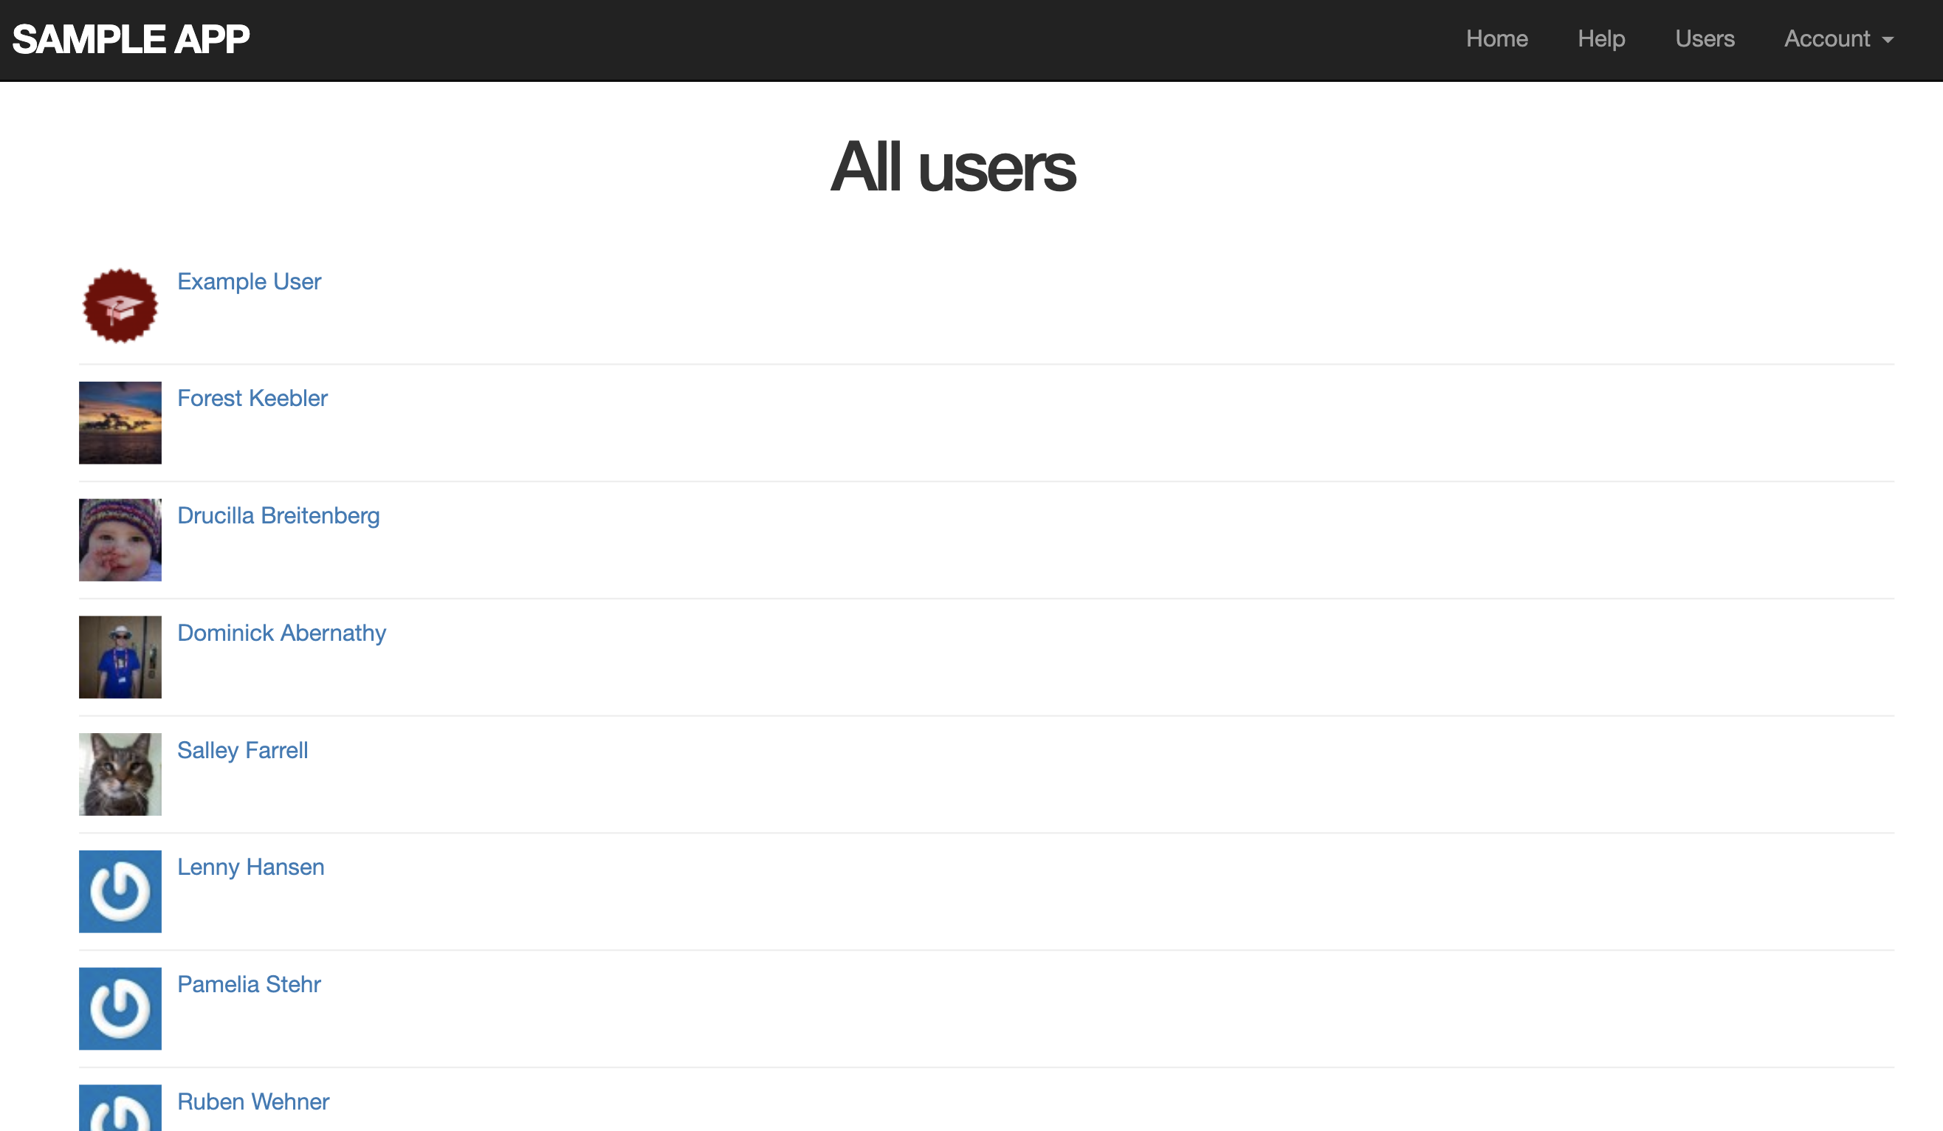Click the Example User profile icon
The height and width of the screenshot is (1131, 1943).
point(121,304)
